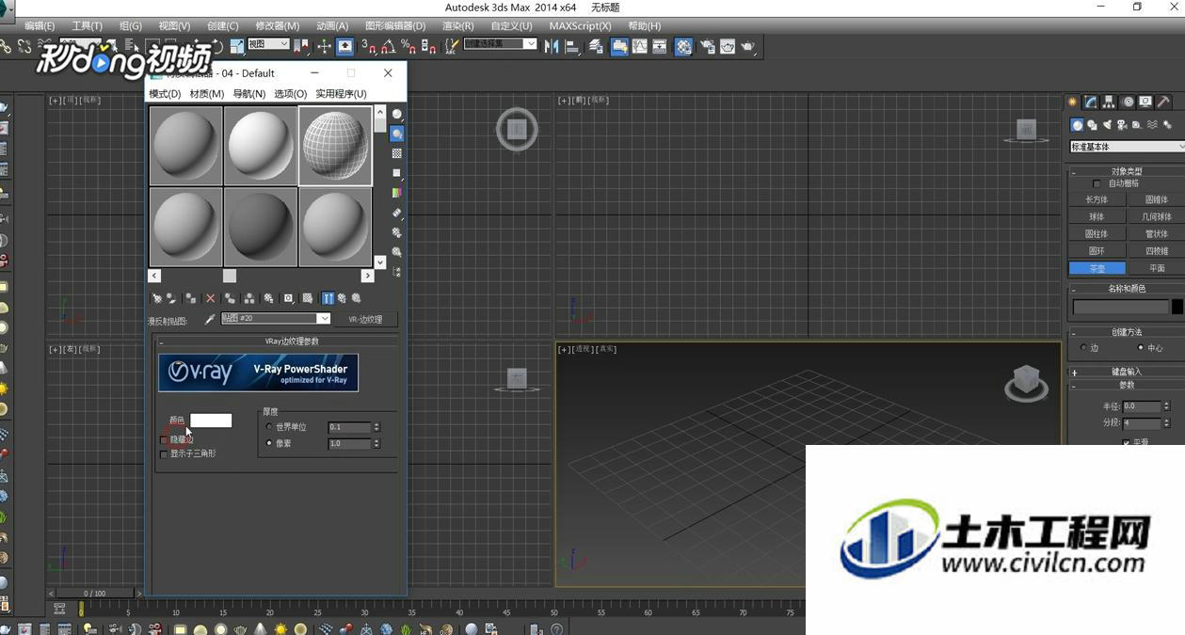
Task: Open the Create tab in command panel
Action: tap(1072, 102)
